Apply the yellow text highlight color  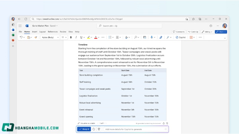88,38
